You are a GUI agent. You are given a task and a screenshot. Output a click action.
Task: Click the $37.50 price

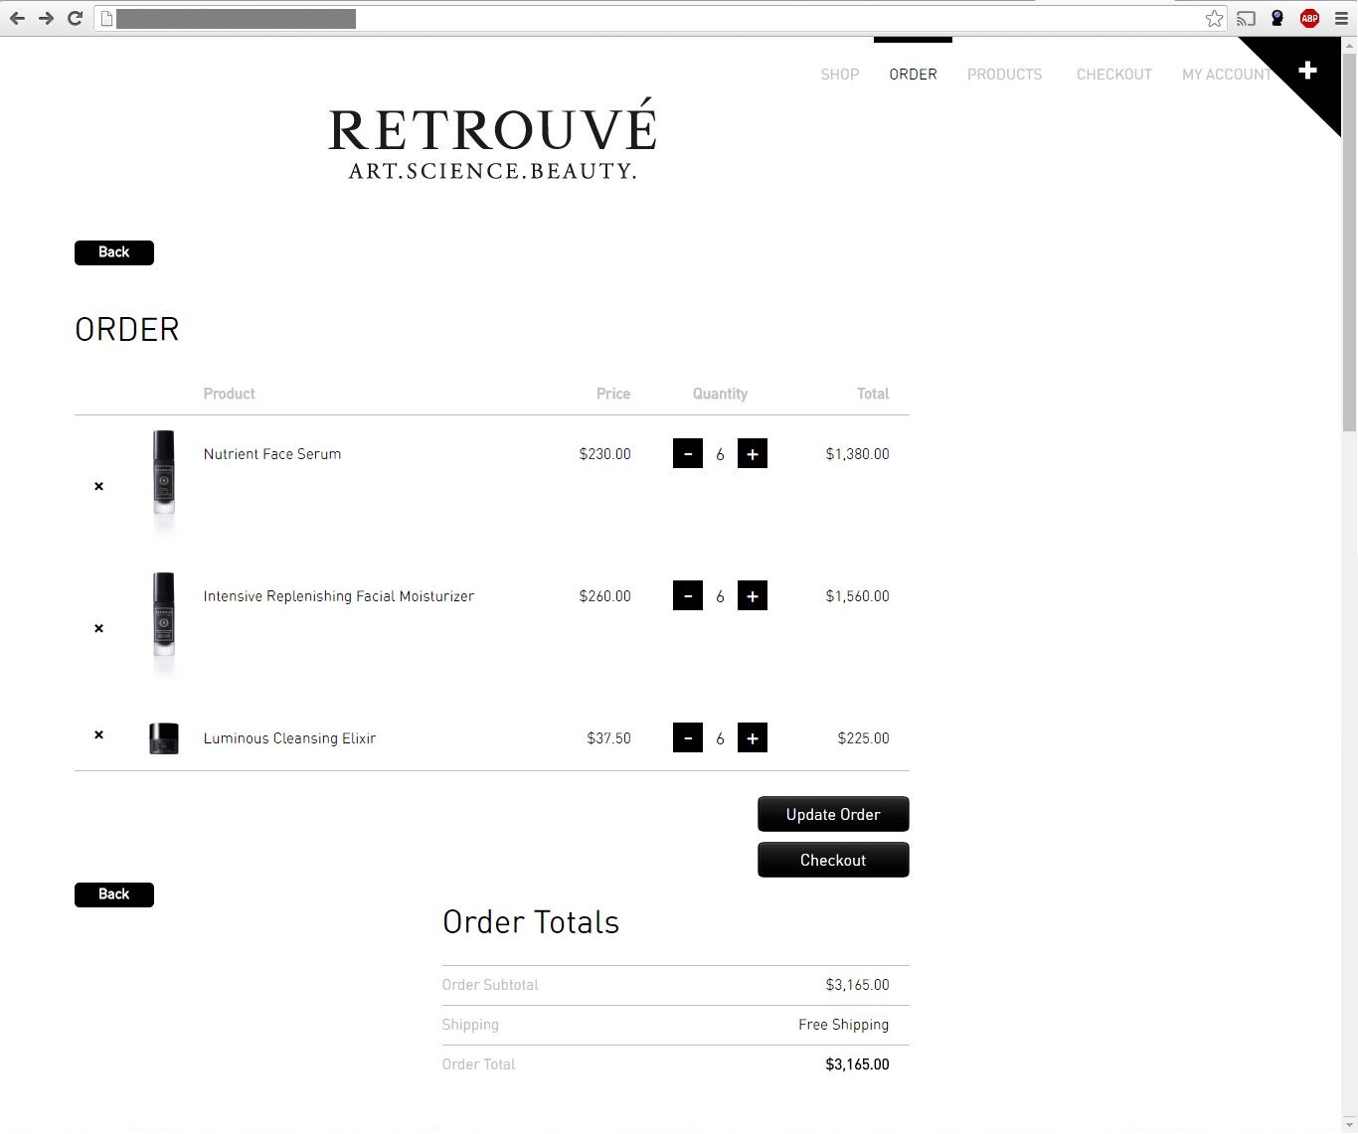click(x=608, y=738)
